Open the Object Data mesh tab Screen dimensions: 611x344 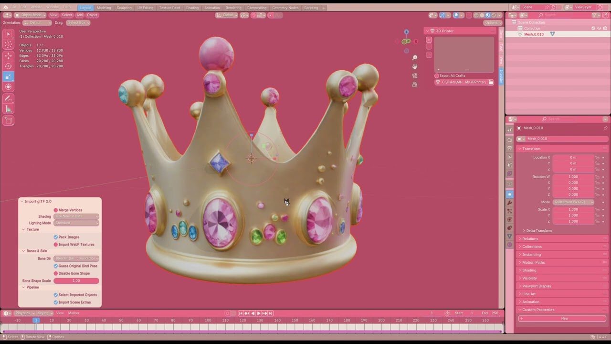[509, 236]
